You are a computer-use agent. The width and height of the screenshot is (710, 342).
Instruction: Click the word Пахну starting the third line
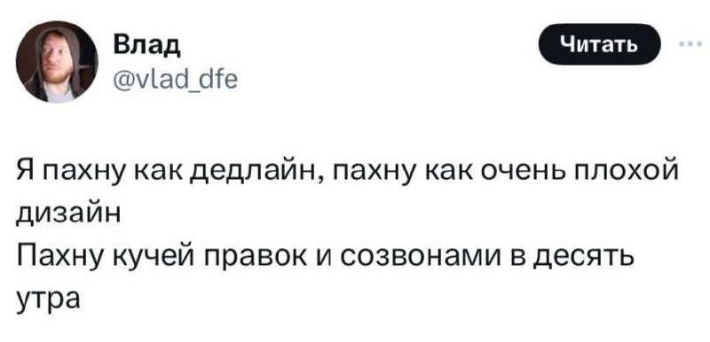(x=61, y=259)
